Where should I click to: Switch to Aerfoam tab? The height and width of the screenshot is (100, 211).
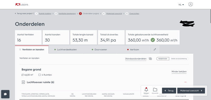pyautogui.click(x=133, y=50)
